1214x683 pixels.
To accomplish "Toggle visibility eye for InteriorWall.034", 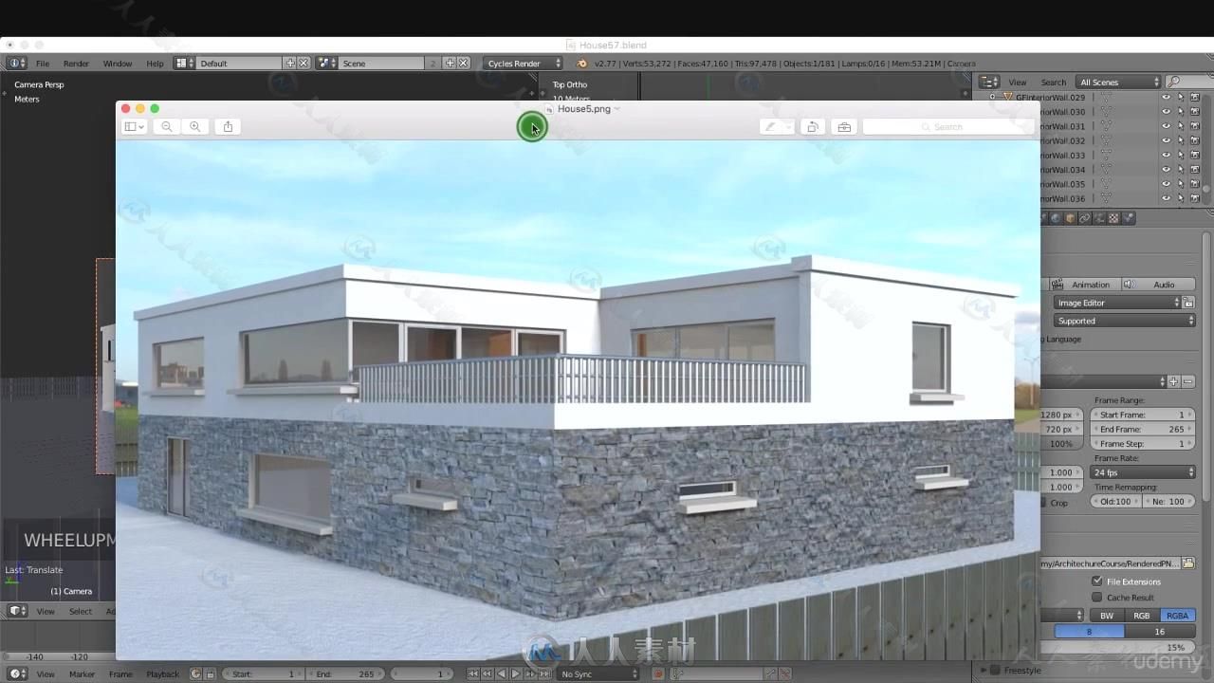I will click(x=1166, y=170).
